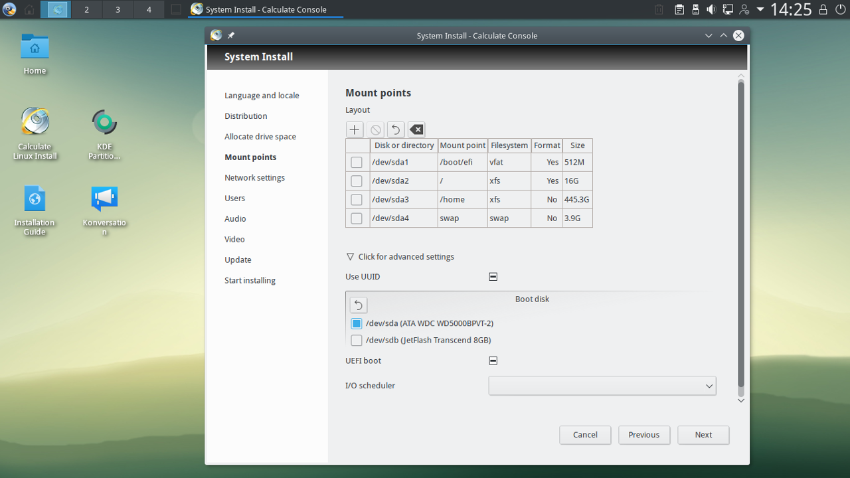Reset the layout table with undo arrow
This screenshot has height=478, width=850.
[396, 129]
